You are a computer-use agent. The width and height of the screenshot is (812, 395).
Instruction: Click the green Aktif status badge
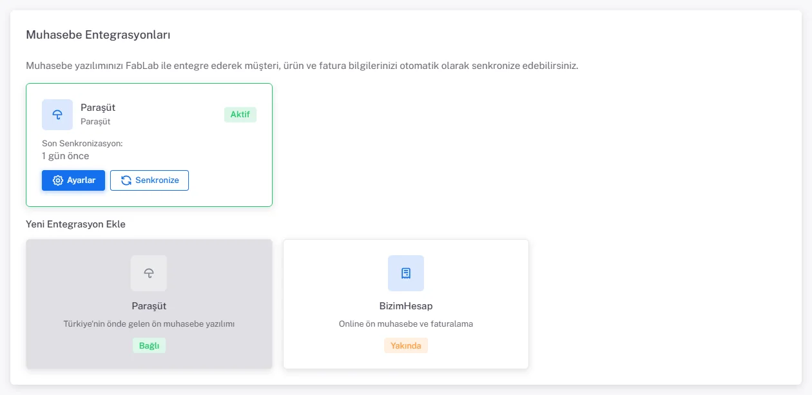pos(240,115)
